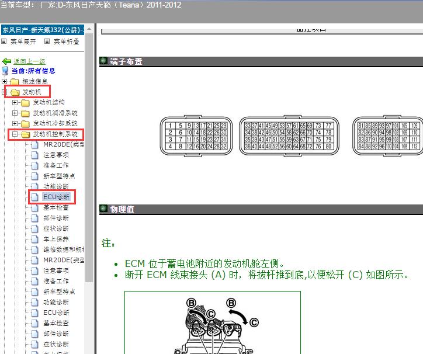Screen dimensions: 423x354
Task: Open the 概述信息 tree item
Action: pos(35,81)
